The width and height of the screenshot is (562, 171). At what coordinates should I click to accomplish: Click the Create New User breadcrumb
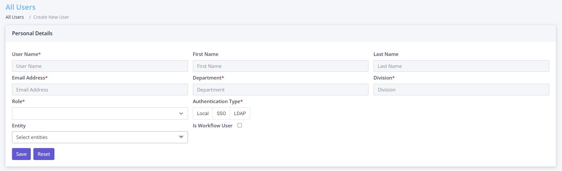click(51, 17)
